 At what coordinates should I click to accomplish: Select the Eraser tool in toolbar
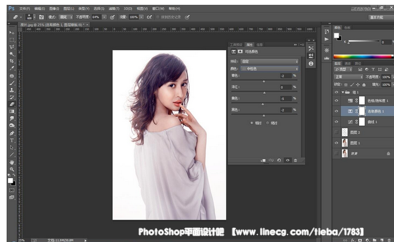click(12, 104)
